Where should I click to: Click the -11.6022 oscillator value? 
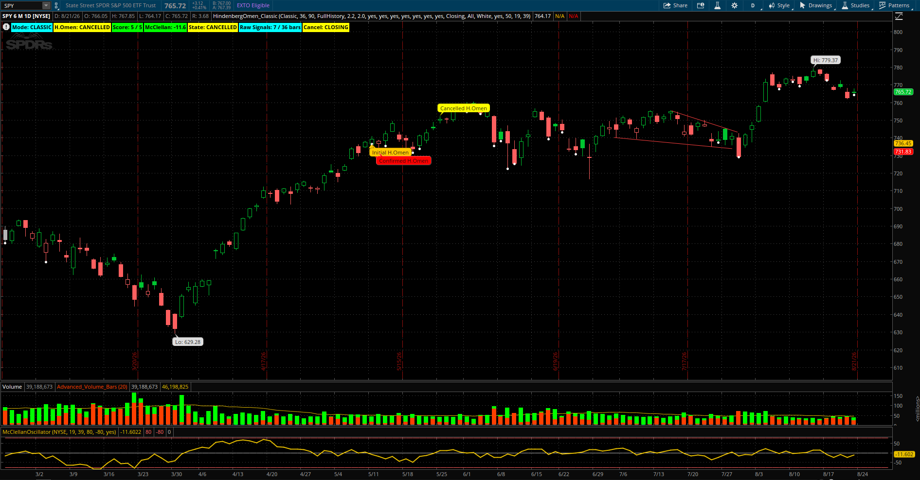coord(131,432)
